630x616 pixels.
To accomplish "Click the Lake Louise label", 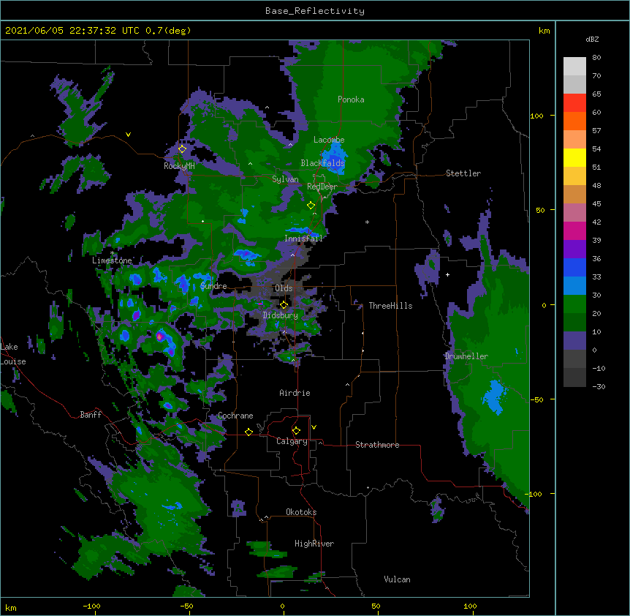I will [13, 354].
